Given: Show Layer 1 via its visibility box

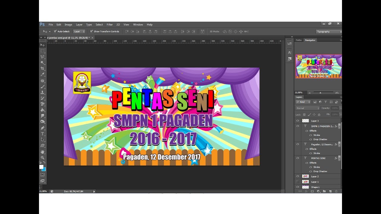Looking at the screenshot, I should [297, 182].
